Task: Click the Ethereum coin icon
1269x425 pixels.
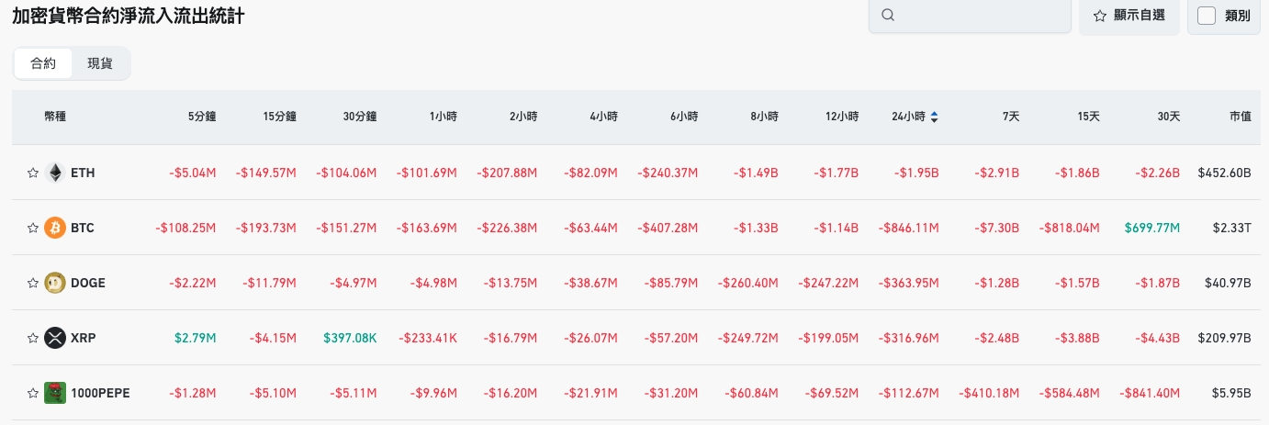Action: tap(55, 173)
